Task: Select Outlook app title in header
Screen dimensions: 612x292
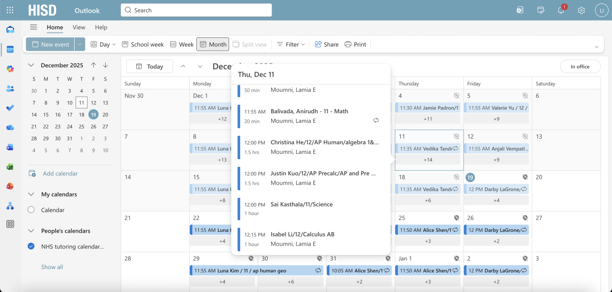Action: [x=87, y=10]
